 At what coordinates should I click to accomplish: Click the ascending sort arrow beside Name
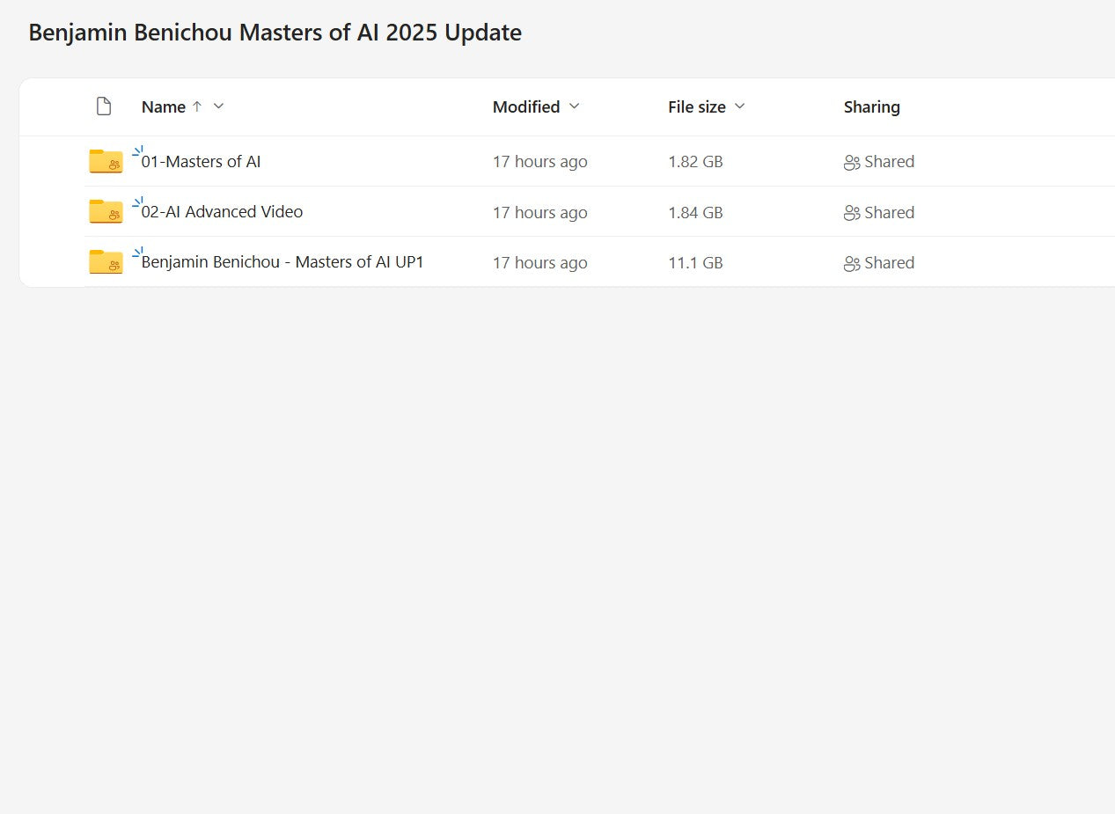tap(197, 106)
